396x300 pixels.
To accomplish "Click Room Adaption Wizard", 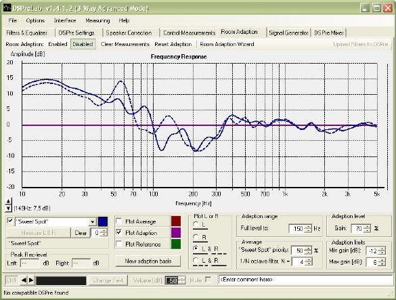I will click(227, 44).
